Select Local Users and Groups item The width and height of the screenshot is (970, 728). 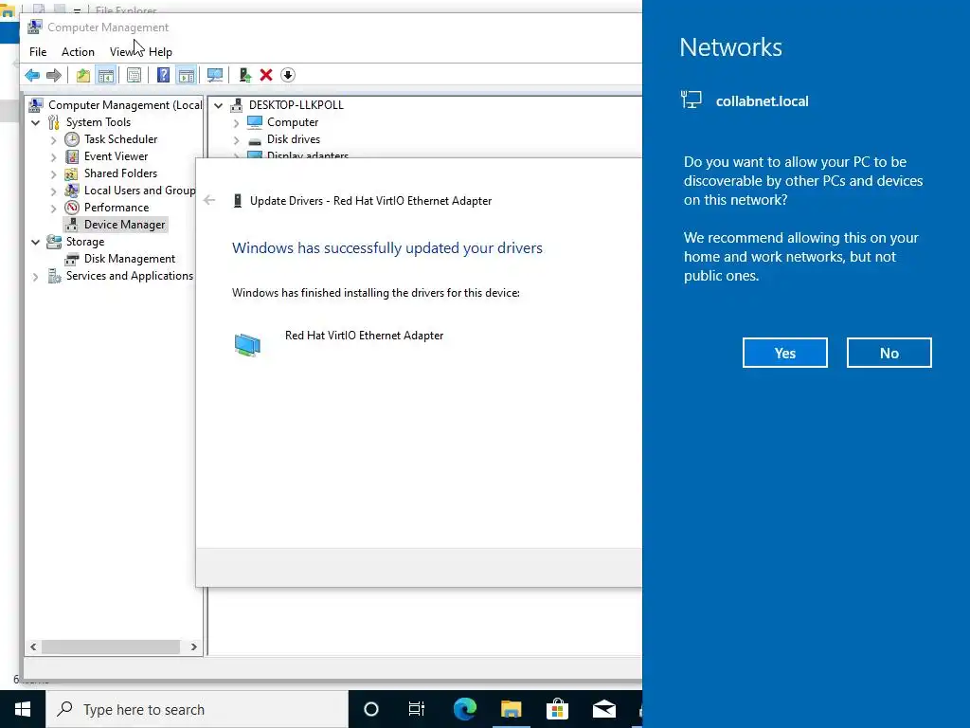[140, 191]
